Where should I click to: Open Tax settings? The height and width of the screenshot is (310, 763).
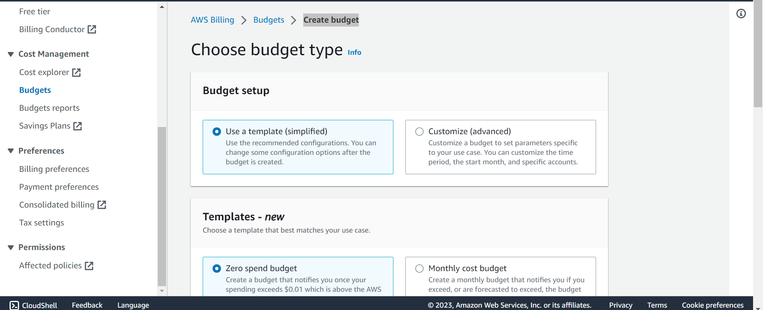tap(41, 223)
